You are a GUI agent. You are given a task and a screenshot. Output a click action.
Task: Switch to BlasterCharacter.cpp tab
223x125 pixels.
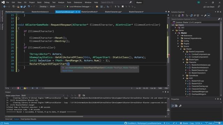[x=113, y=12]
